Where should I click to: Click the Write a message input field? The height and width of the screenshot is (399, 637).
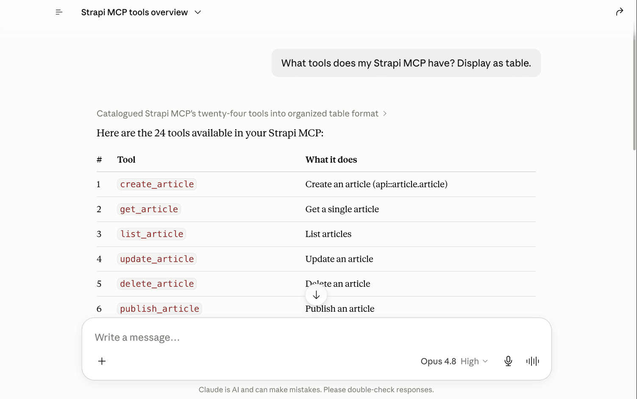316,338
